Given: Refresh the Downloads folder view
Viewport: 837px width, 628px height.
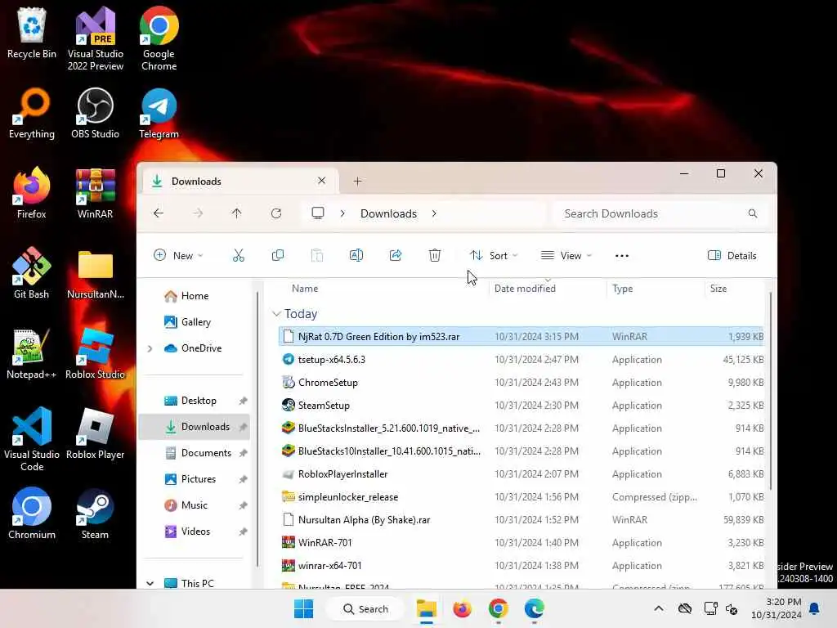Looking at the screenshot, I should pyautogui.click(x=276, y=213).
